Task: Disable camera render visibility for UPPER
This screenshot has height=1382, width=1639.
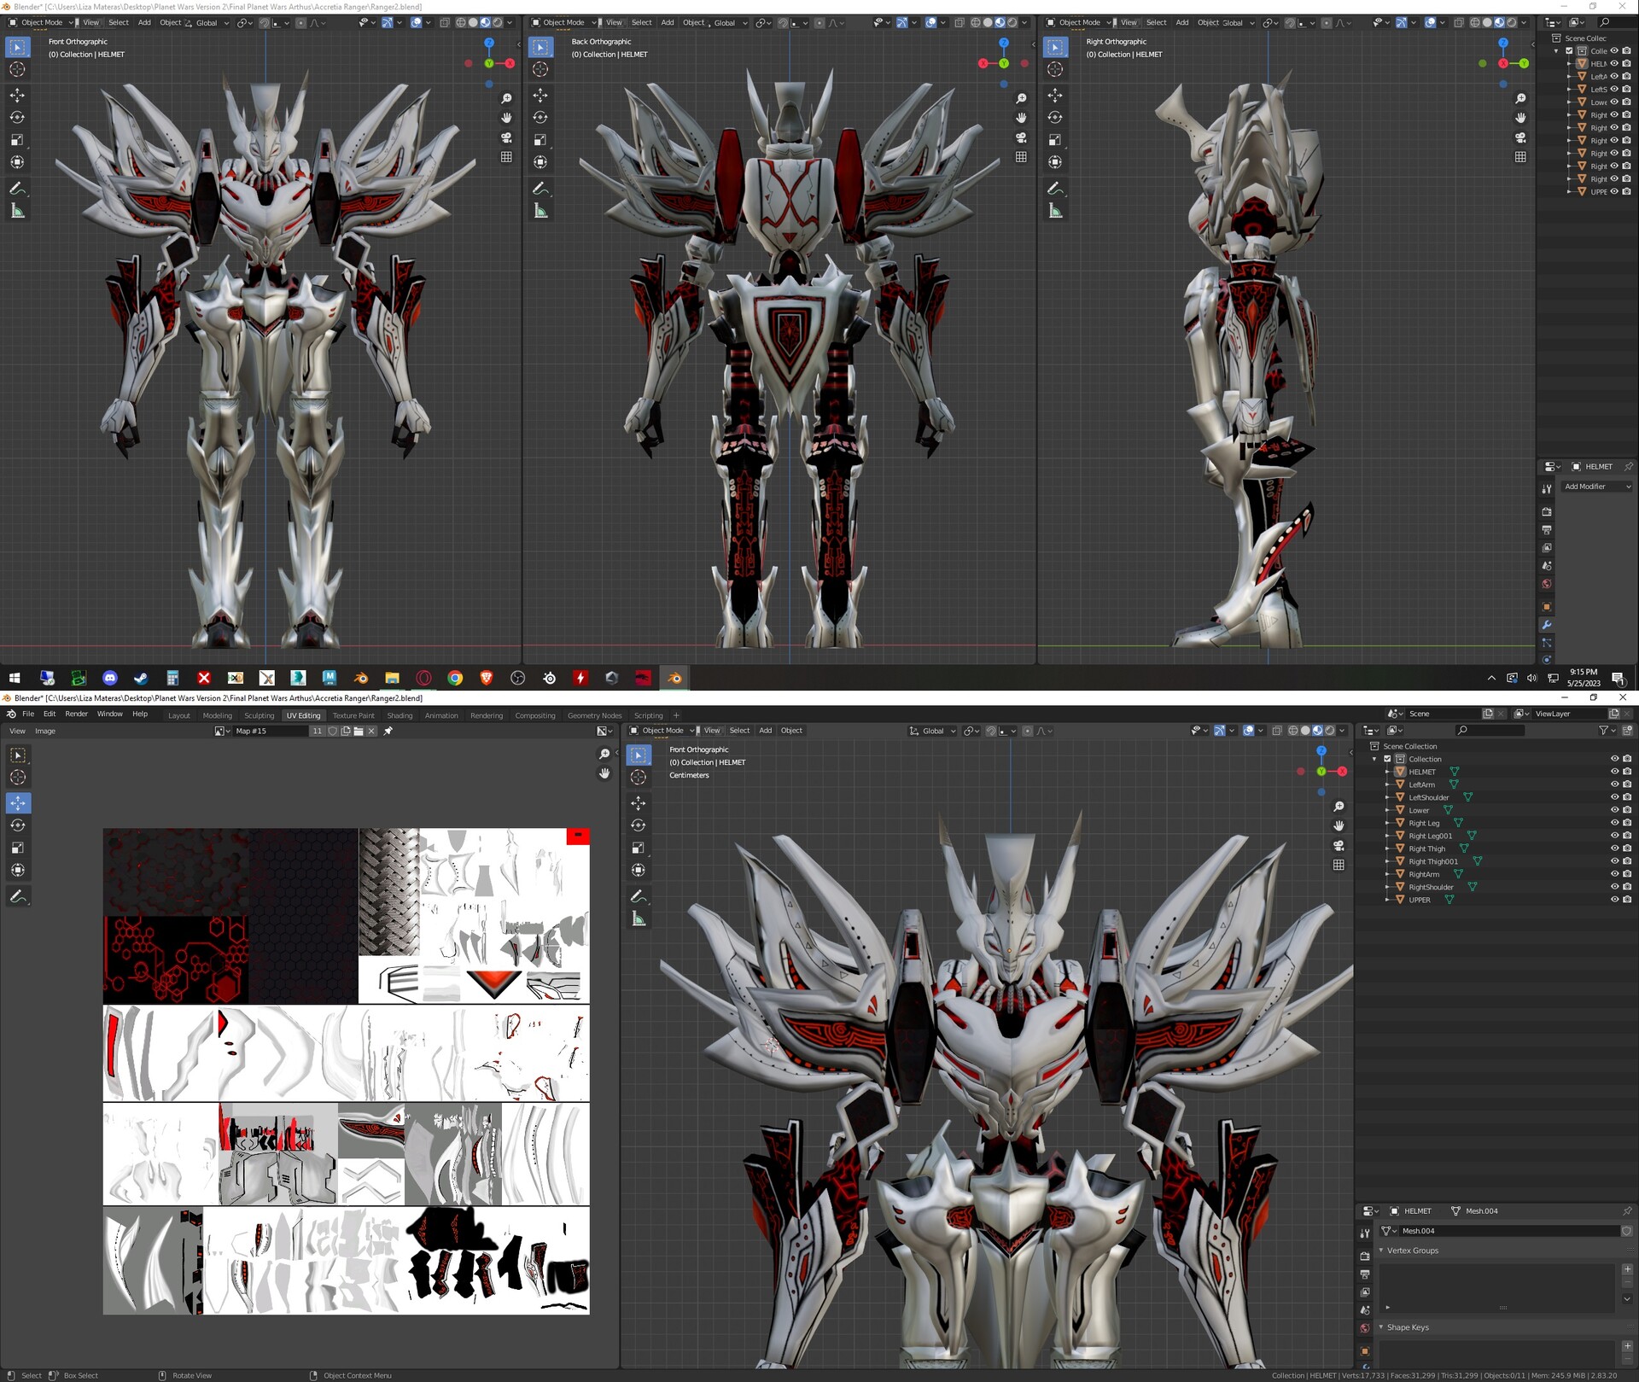Action: [x=1628, y=900]
